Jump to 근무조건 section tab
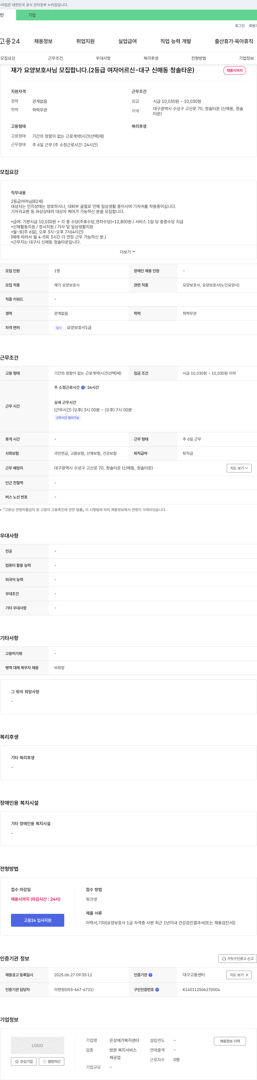The width and height of the screenshot is (257, 1080). tap(55, 58)
